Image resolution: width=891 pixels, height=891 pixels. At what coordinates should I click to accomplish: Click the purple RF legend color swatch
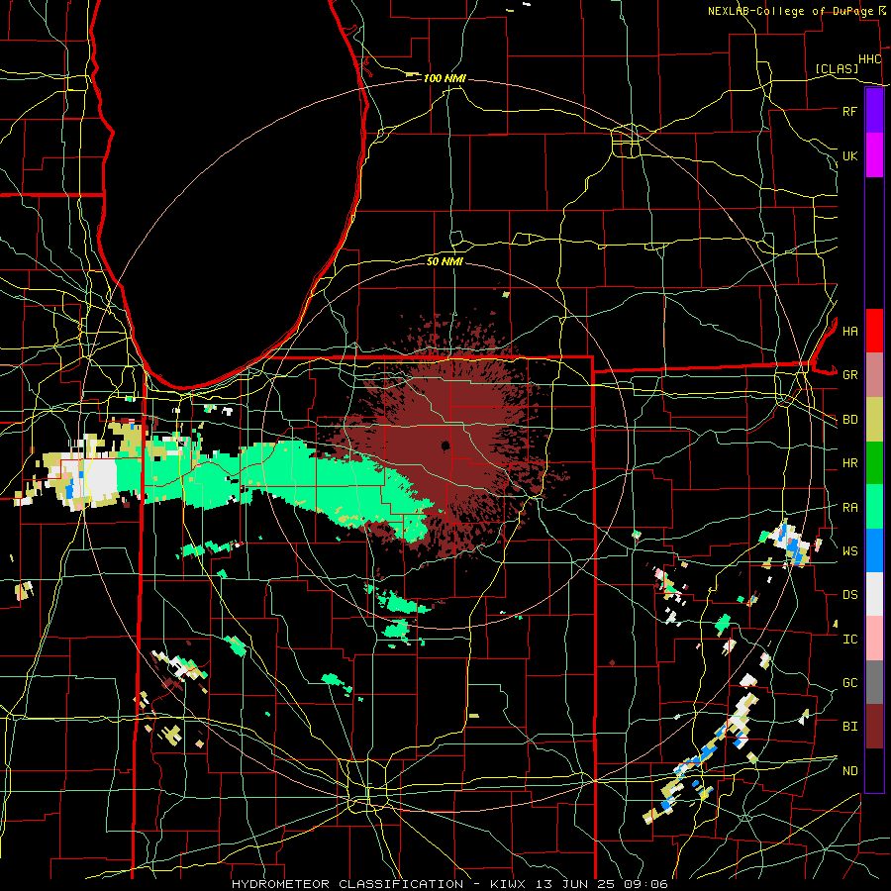click(x=874, y=111)
